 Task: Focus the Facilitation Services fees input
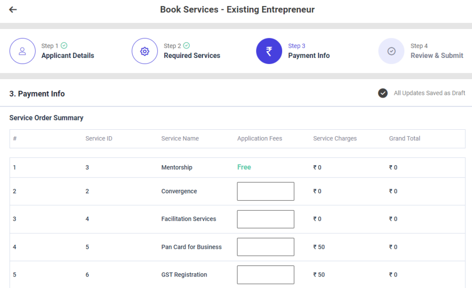coord(265,219)
